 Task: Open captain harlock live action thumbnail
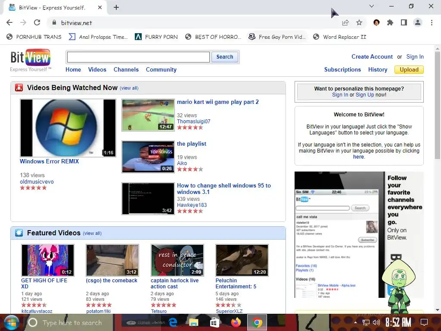[x=177, y=260]
